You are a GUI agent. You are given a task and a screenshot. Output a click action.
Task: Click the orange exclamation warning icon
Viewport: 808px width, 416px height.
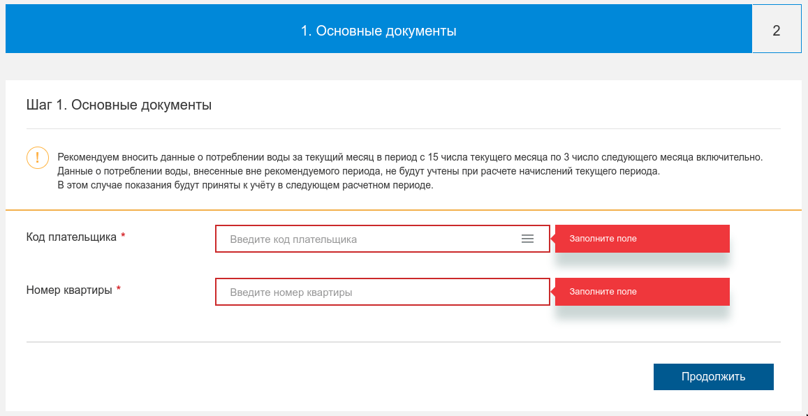(37, 158)
